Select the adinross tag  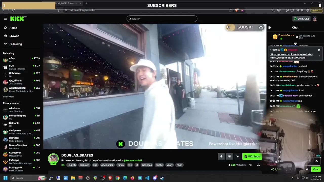84,165
